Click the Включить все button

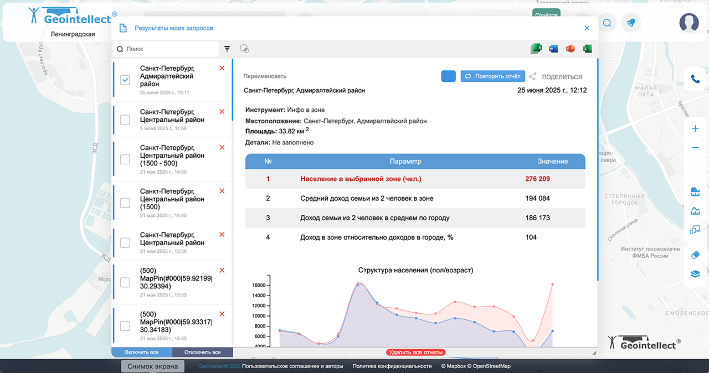pos(142,352)
